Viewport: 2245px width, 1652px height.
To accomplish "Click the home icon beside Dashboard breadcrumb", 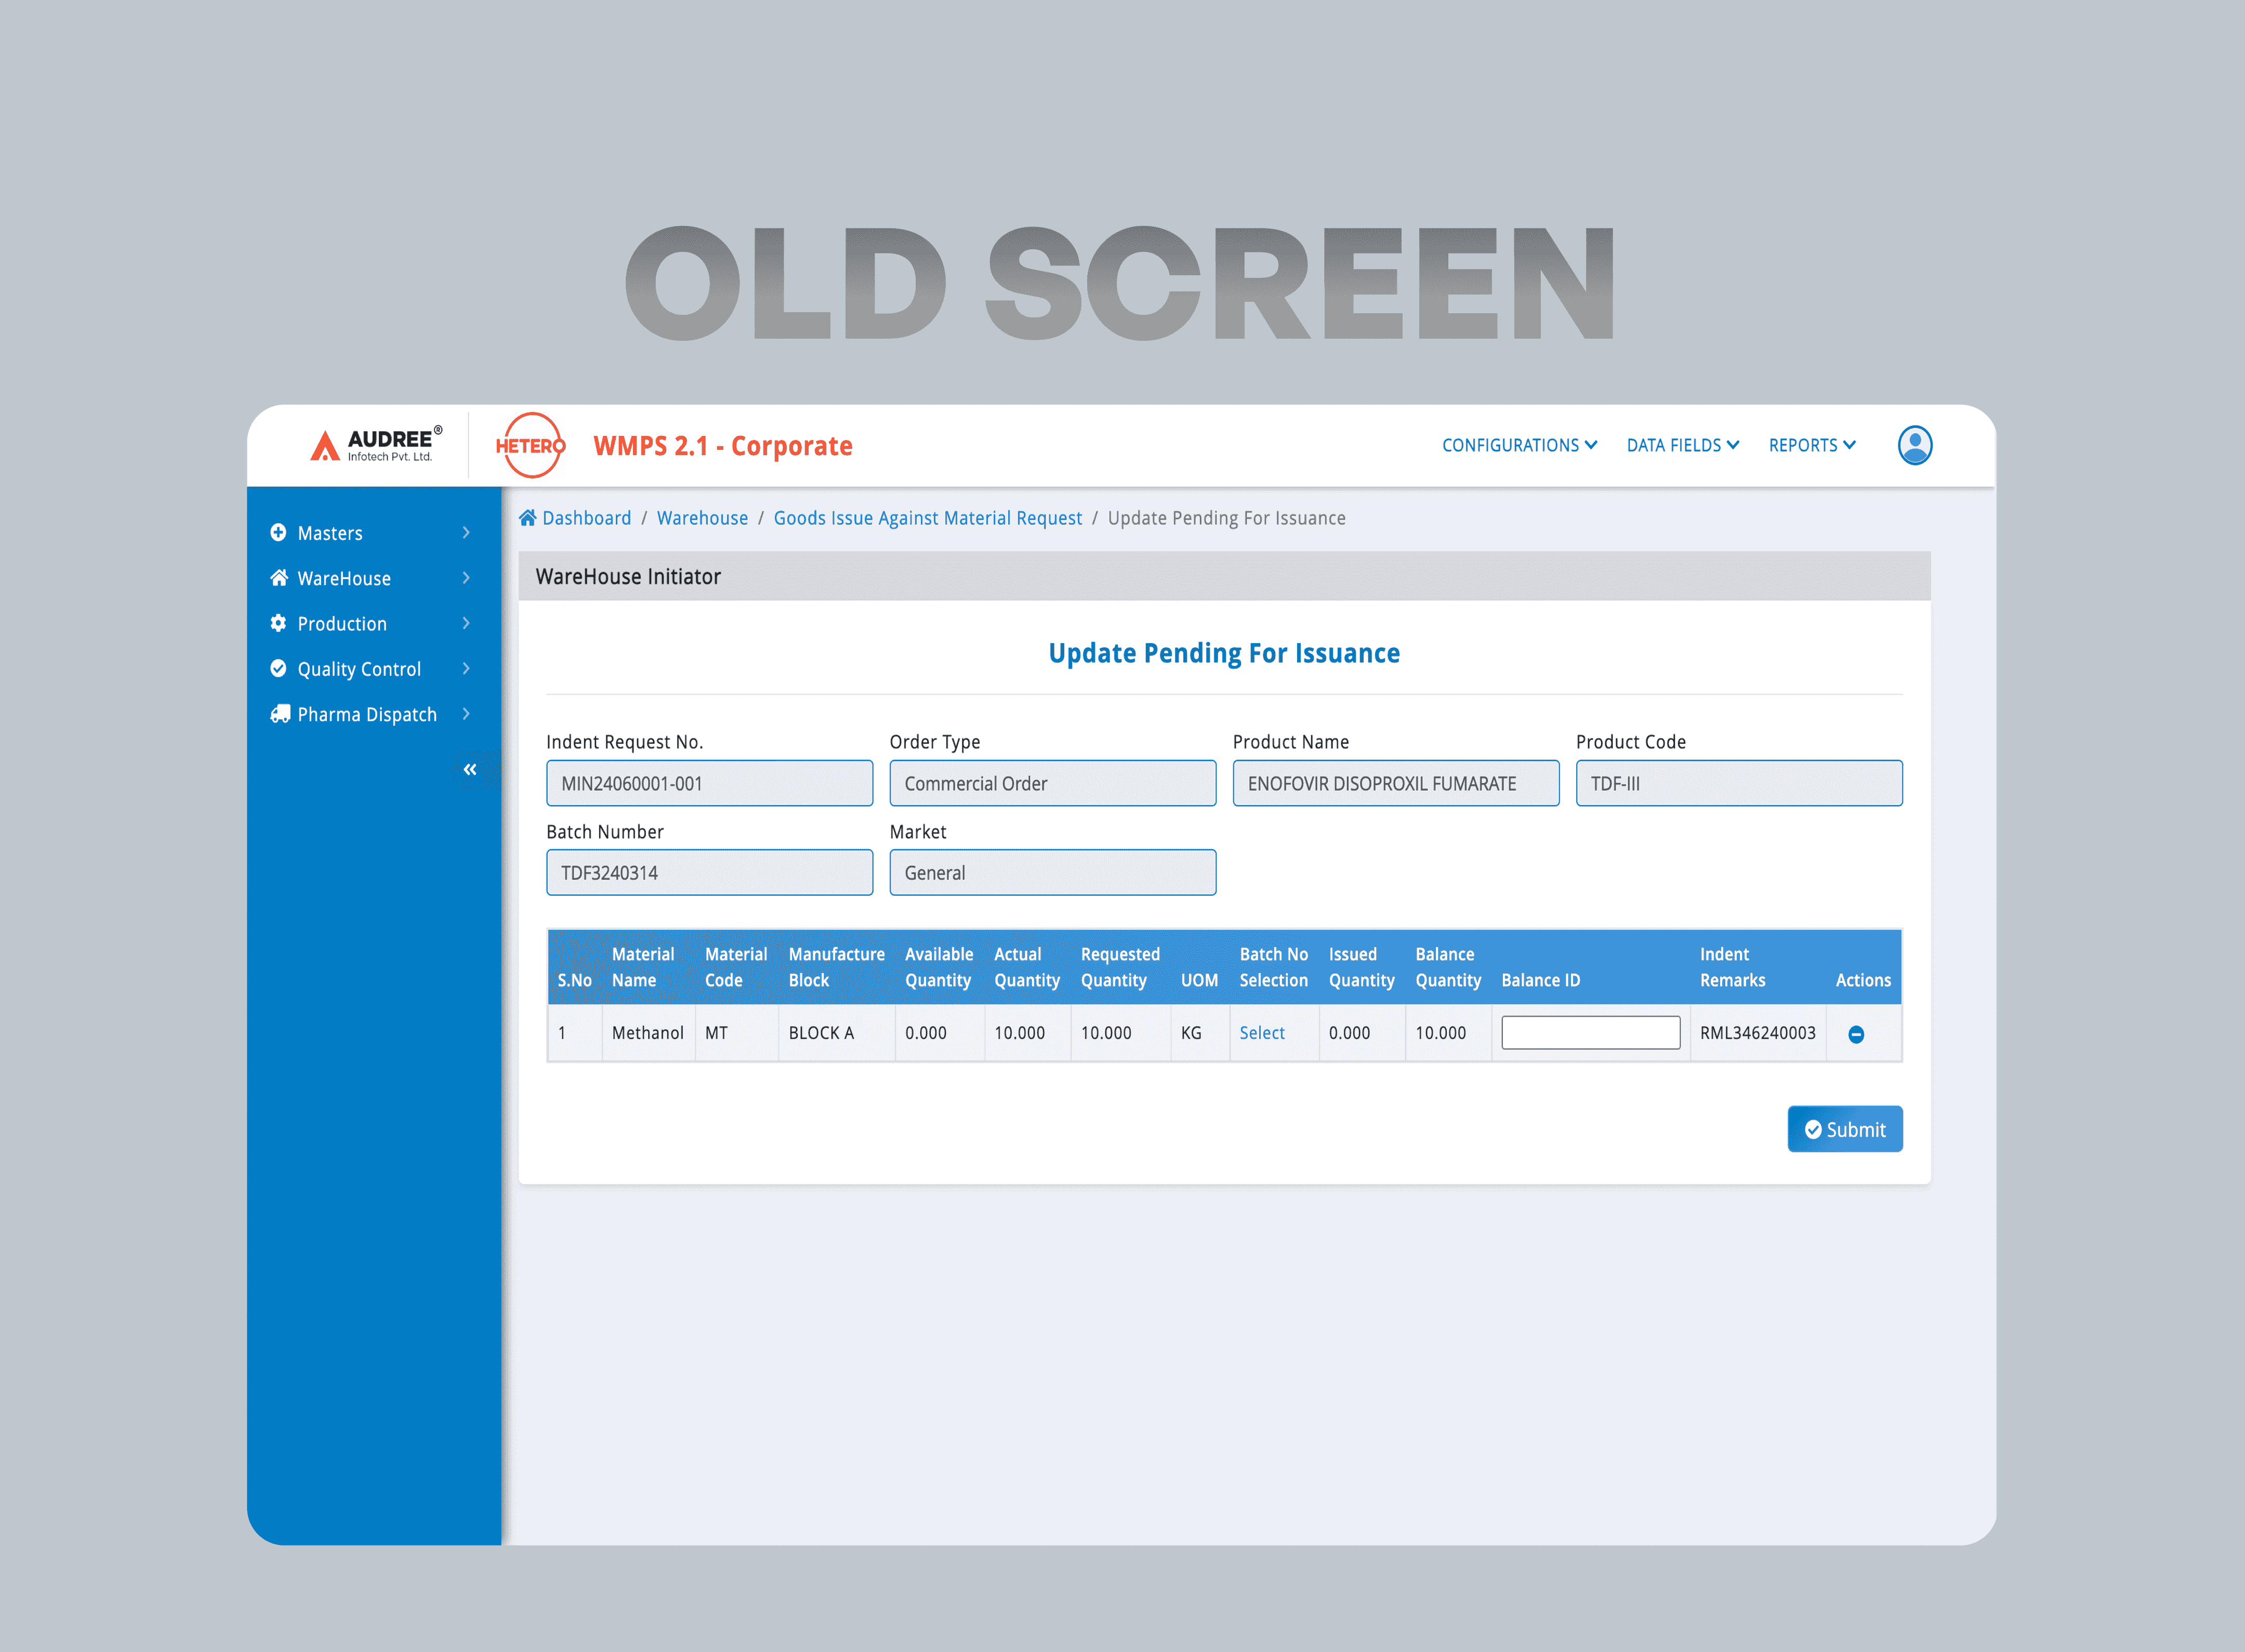I will pos(527,518).
